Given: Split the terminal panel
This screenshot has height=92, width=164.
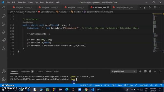Looking at the screenshot, I should (145, 72).
